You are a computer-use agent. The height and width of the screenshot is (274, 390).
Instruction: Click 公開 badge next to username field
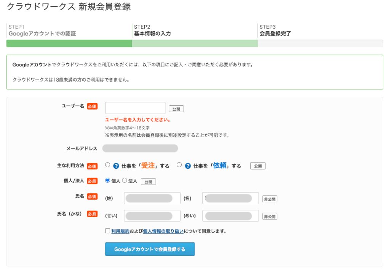click(x=176, y=109)
